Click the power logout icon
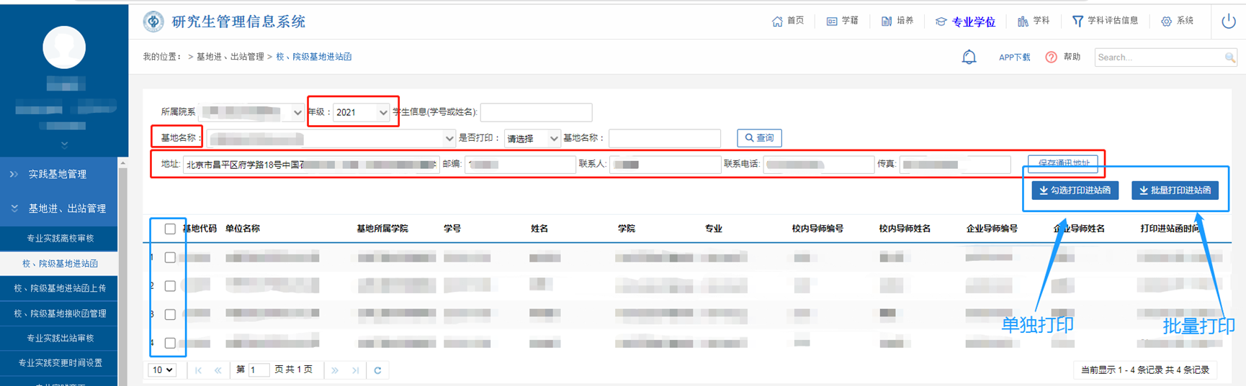 coord(1228,22)
